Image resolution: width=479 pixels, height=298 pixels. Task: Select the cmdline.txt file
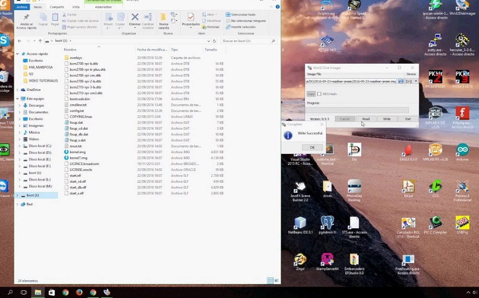[x=78, y=105]
